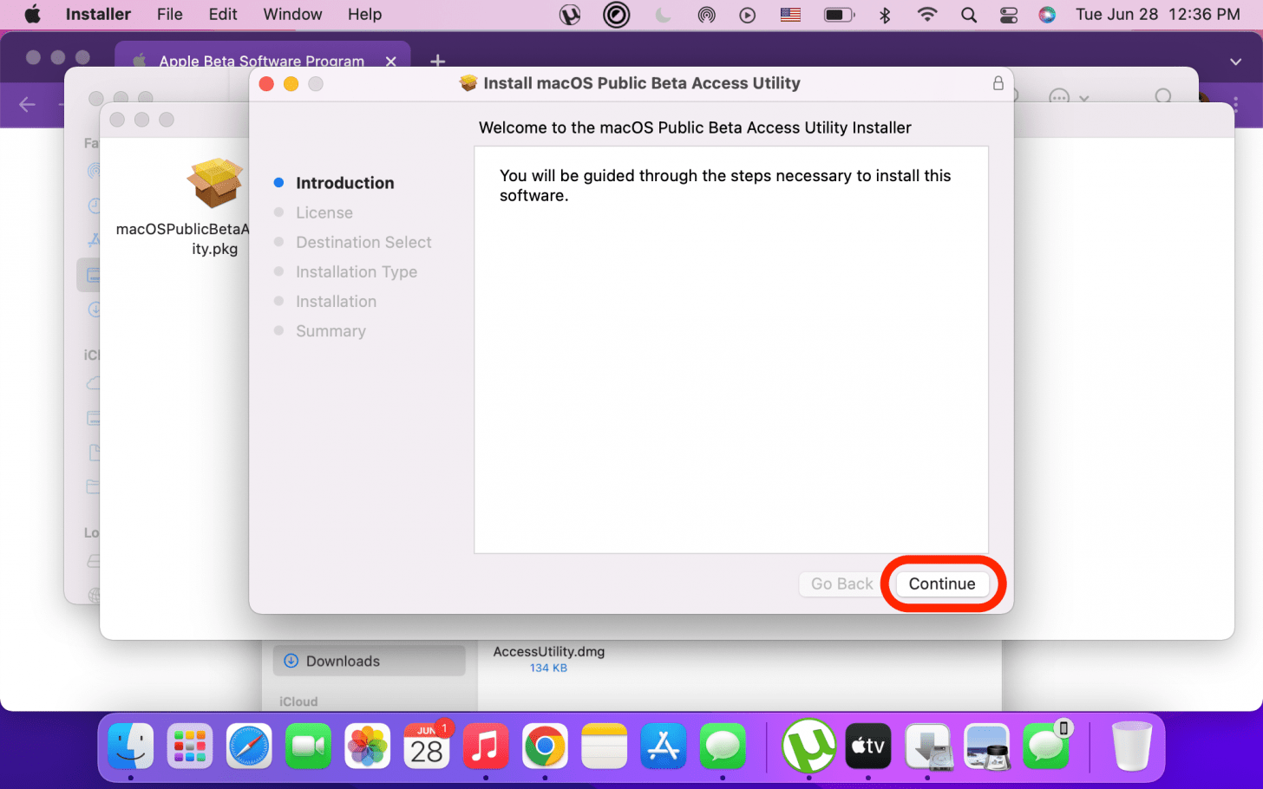Open Control Center from menu bar
The image size is (1263, 789).
click(1008, 15)
